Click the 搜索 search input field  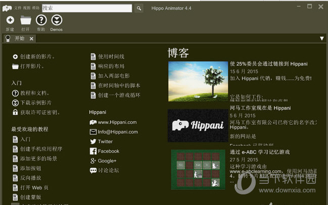(x=87, y=8)
